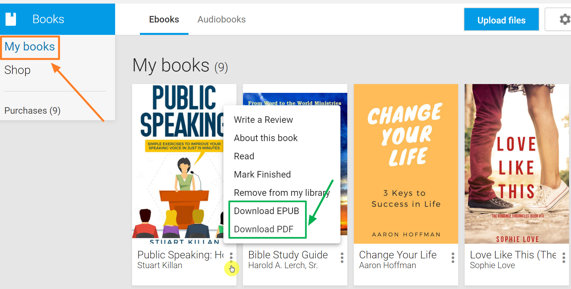Open three-dot menu for Change Your Life

(453, 257)
